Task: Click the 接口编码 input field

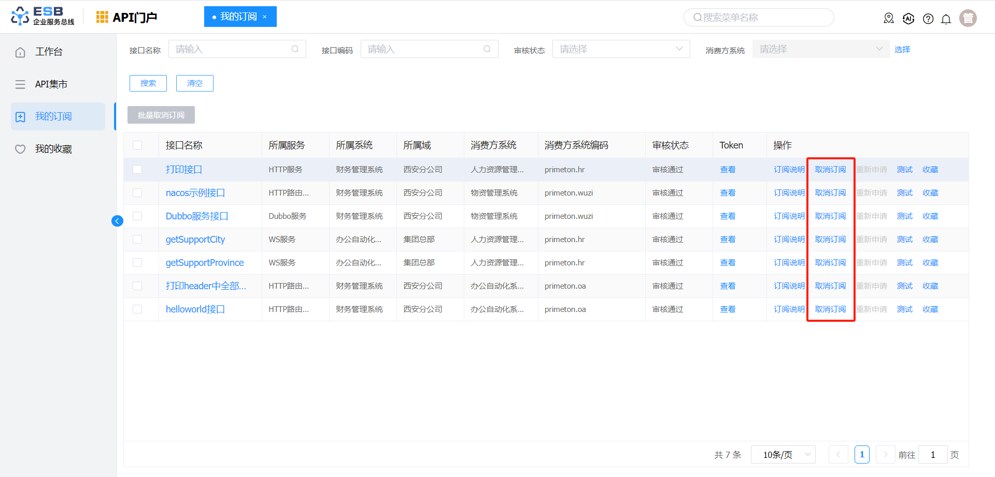Action: tap(422, 49)
